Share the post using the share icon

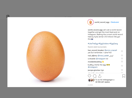point(100,76)
